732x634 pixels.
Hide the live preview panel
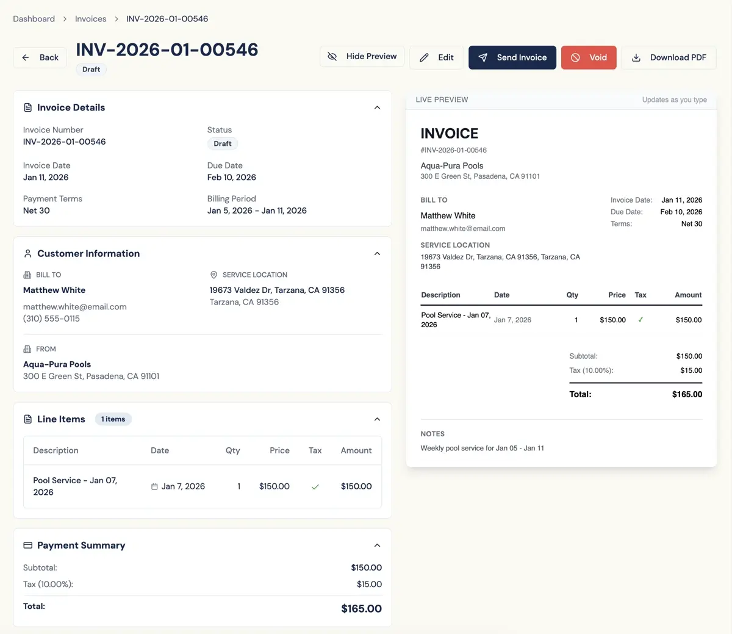(x=362, y=56)
